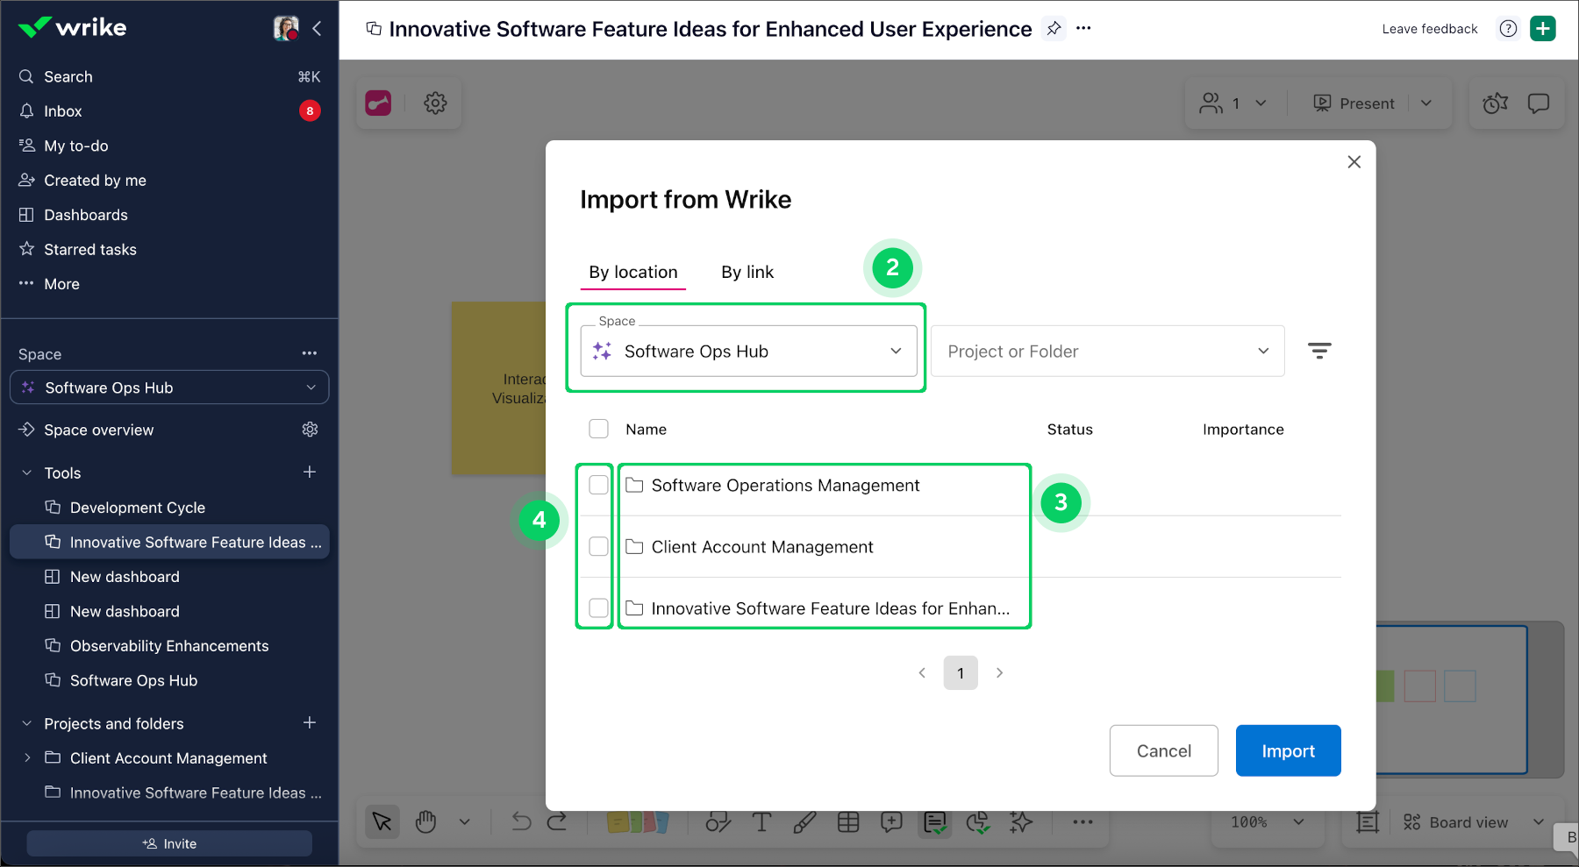Screen dimensions: 1579x867
Task: Open Observability Enhancements in the sidebar
Action: [169, 646]
